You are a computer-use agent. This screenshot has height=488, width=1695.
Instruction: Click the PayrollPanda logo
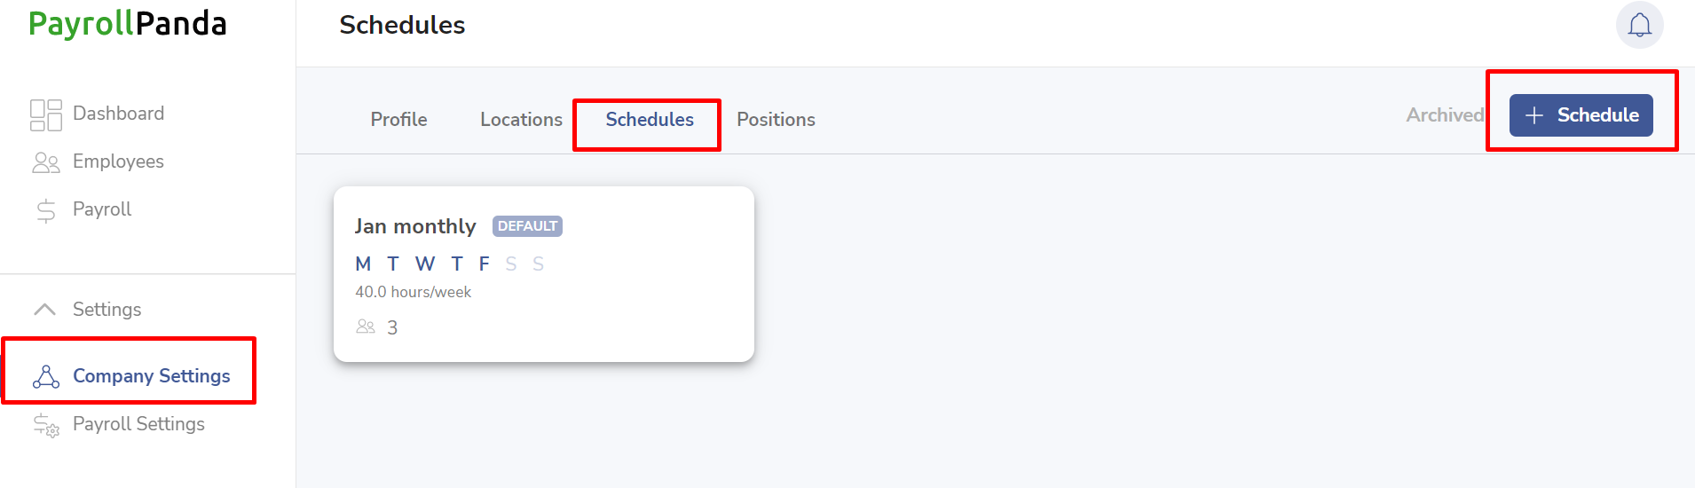(128, 24)
